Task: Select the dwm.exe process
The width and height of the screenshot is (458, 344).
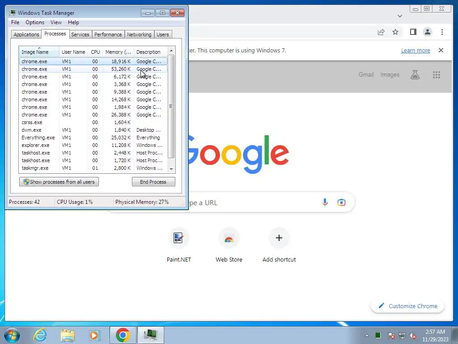Action: click(93, 130)
